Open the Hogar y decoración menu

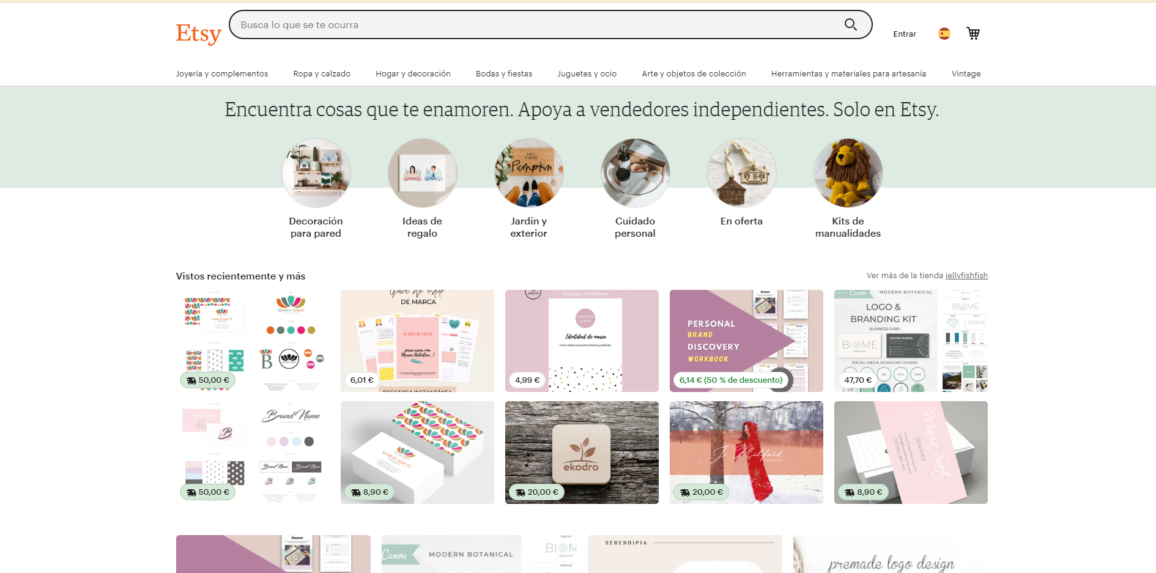point(413,74)
